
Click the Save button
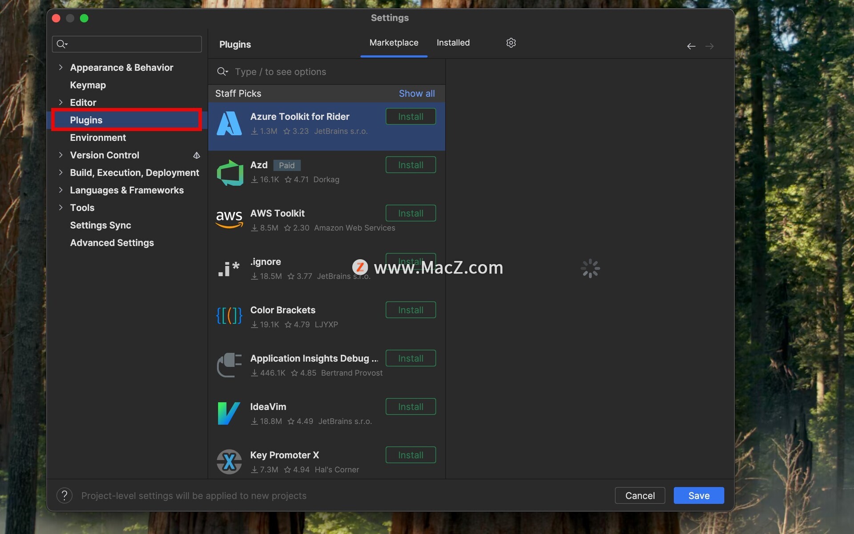point(699,495)
